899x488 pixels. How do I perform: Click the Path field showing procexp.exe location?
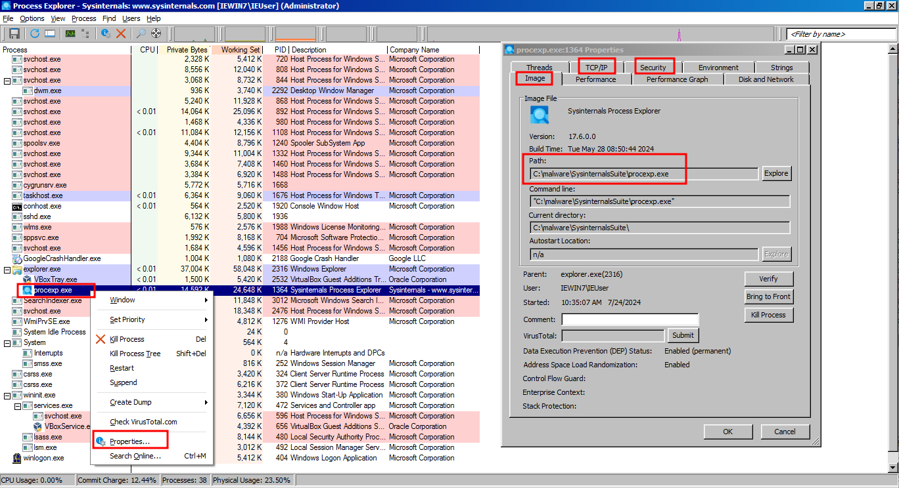point(644,174)
